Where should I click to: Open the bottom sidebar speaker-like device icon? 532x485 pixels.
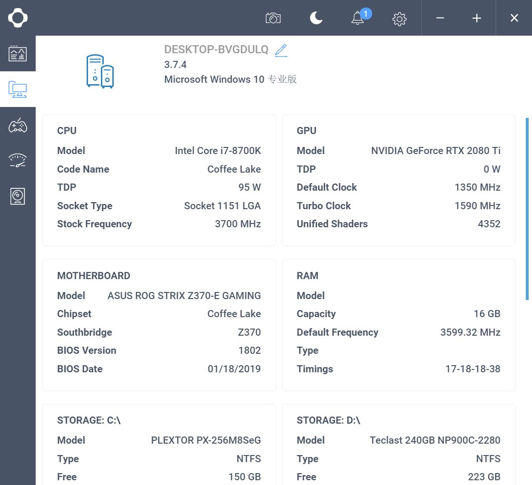tap(18, 196)
